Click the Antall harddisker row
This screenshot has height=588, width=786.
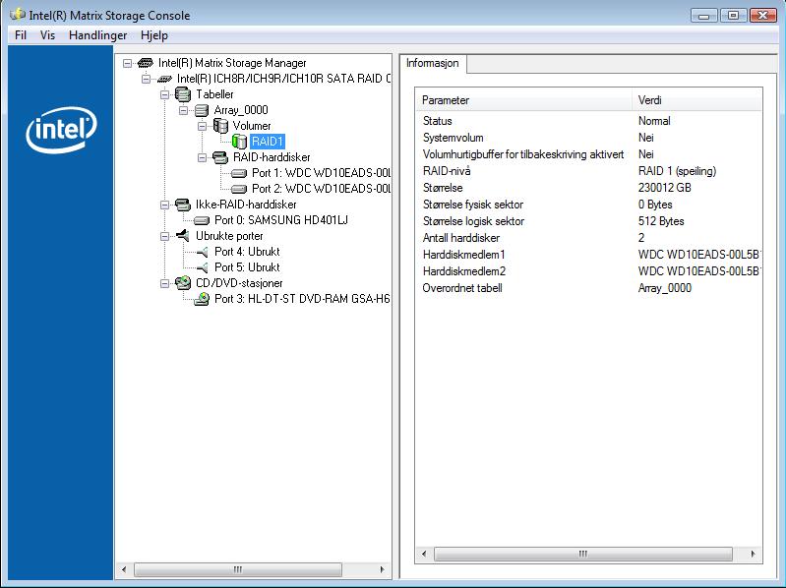point(589,238)
